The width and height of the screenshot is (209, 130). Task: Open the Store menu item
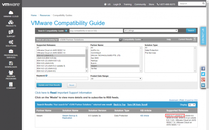[151, 4]
